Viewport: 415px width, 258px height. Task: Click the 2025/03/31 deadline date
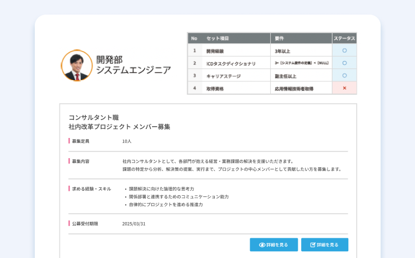click(134, 224)
